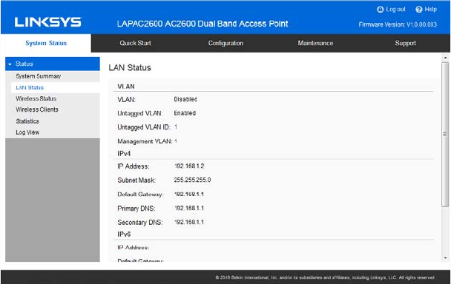Image resolution: width=451 pixels, height=284 pixels.
Task: Open the Quick Start tab
Action: coord(135,43)
